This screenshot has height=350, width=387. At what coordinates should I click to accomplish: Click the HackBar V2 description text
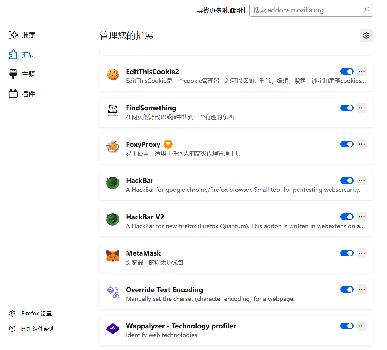click(x=245, y=226)
